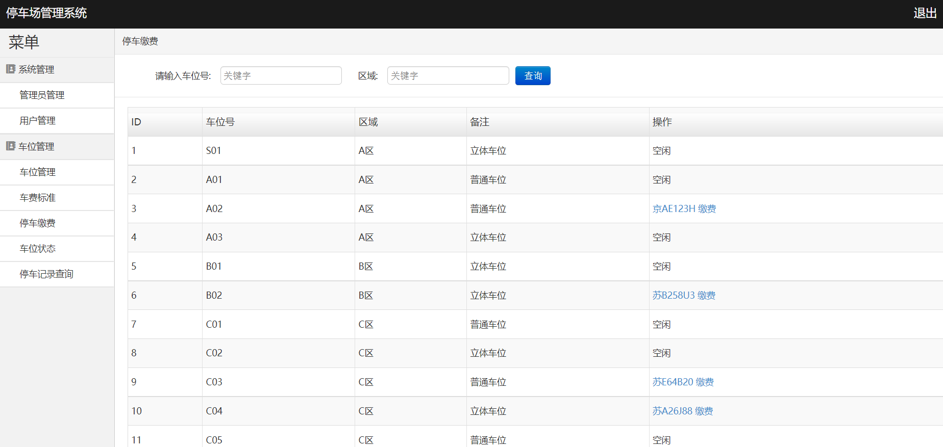Click the 车位号 keyword input field
The width and height of the screenshot is (943, 447).
tap(281, 76)
